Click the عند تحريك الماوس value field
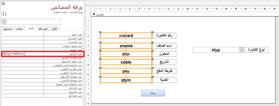 pyautogui.click(x=23, y=73)
